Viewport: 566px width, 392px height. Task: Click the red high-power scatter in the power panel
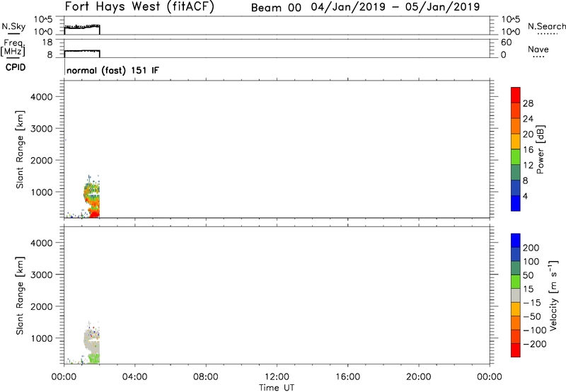coord(95,214)
